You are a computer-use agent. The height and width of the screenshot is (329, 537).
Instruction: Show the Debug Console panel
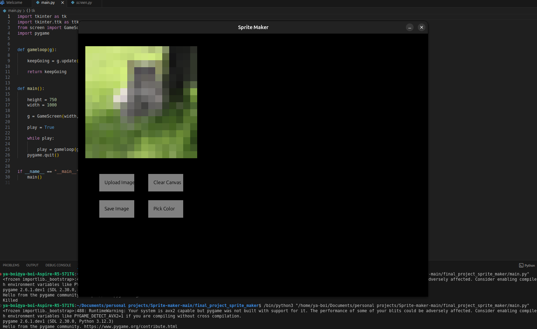coord(58,265)
